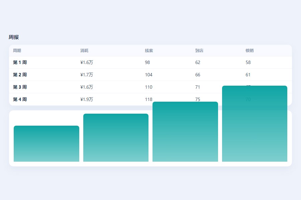Select the 消耗 column header

[84, 51]
